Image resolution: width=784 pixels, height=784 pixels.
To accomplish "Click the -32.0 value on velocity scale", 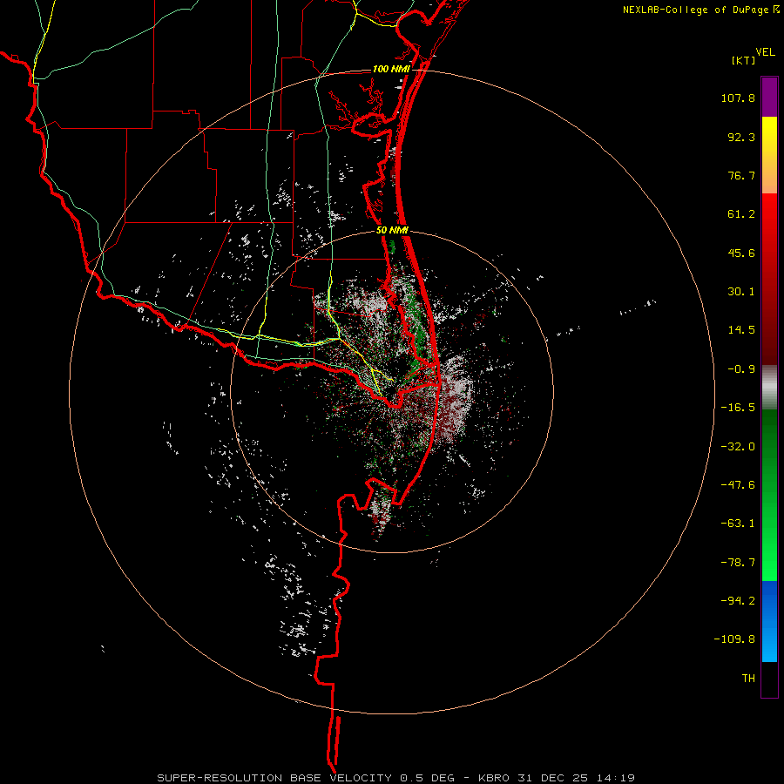I will click(x=738, y=447).
